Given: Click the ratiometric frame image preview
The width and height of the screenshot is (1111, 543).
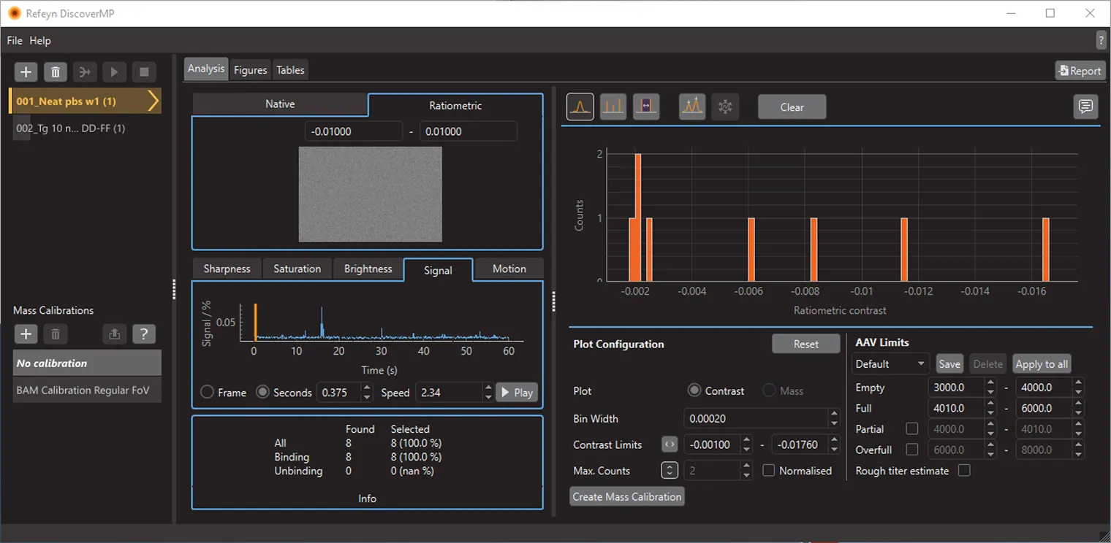Looking at the screenshot, I should tap(370, 194).
